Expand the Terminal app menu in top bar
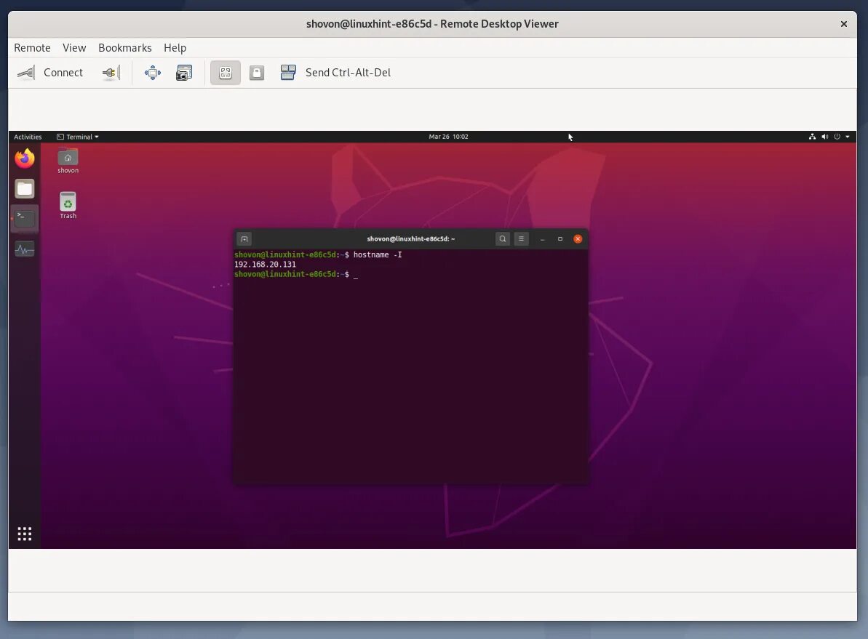 78,137
